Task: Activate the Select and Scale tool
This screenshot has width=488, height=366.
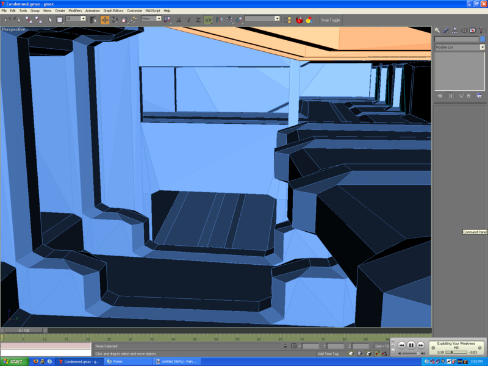Action: (124, 20)
